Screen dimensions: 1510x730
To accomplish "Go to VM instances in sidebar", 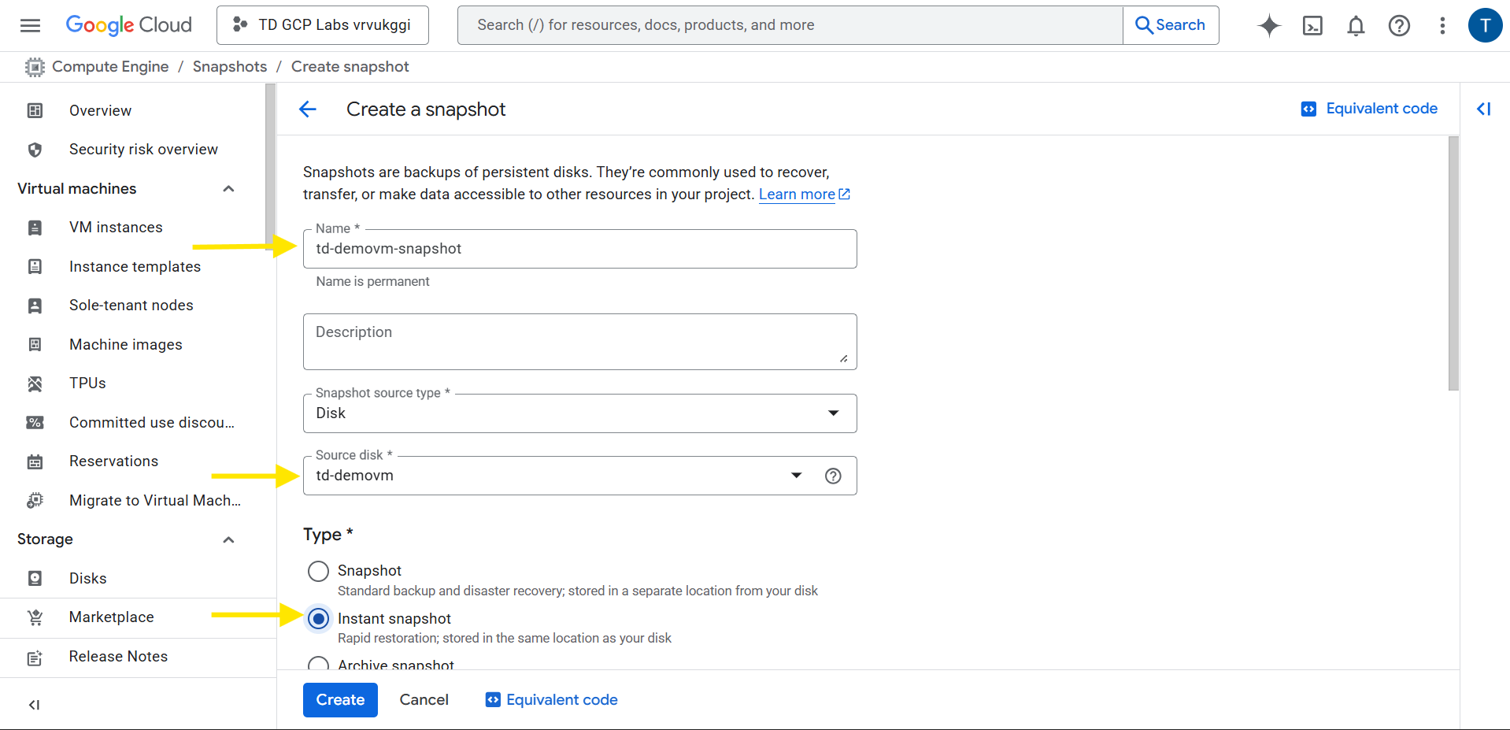I will click(116, 228).
